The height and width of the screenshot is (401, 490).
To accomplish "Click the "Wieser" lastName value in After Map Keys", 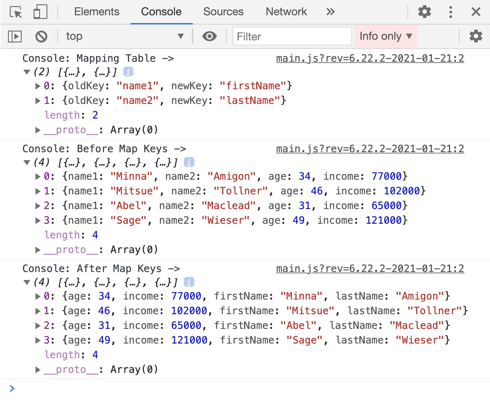I will [420, 340].
